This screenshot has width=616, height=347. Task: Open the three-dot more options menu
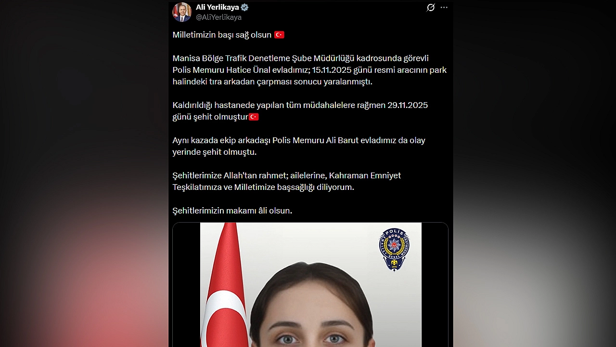pos(444,7)
